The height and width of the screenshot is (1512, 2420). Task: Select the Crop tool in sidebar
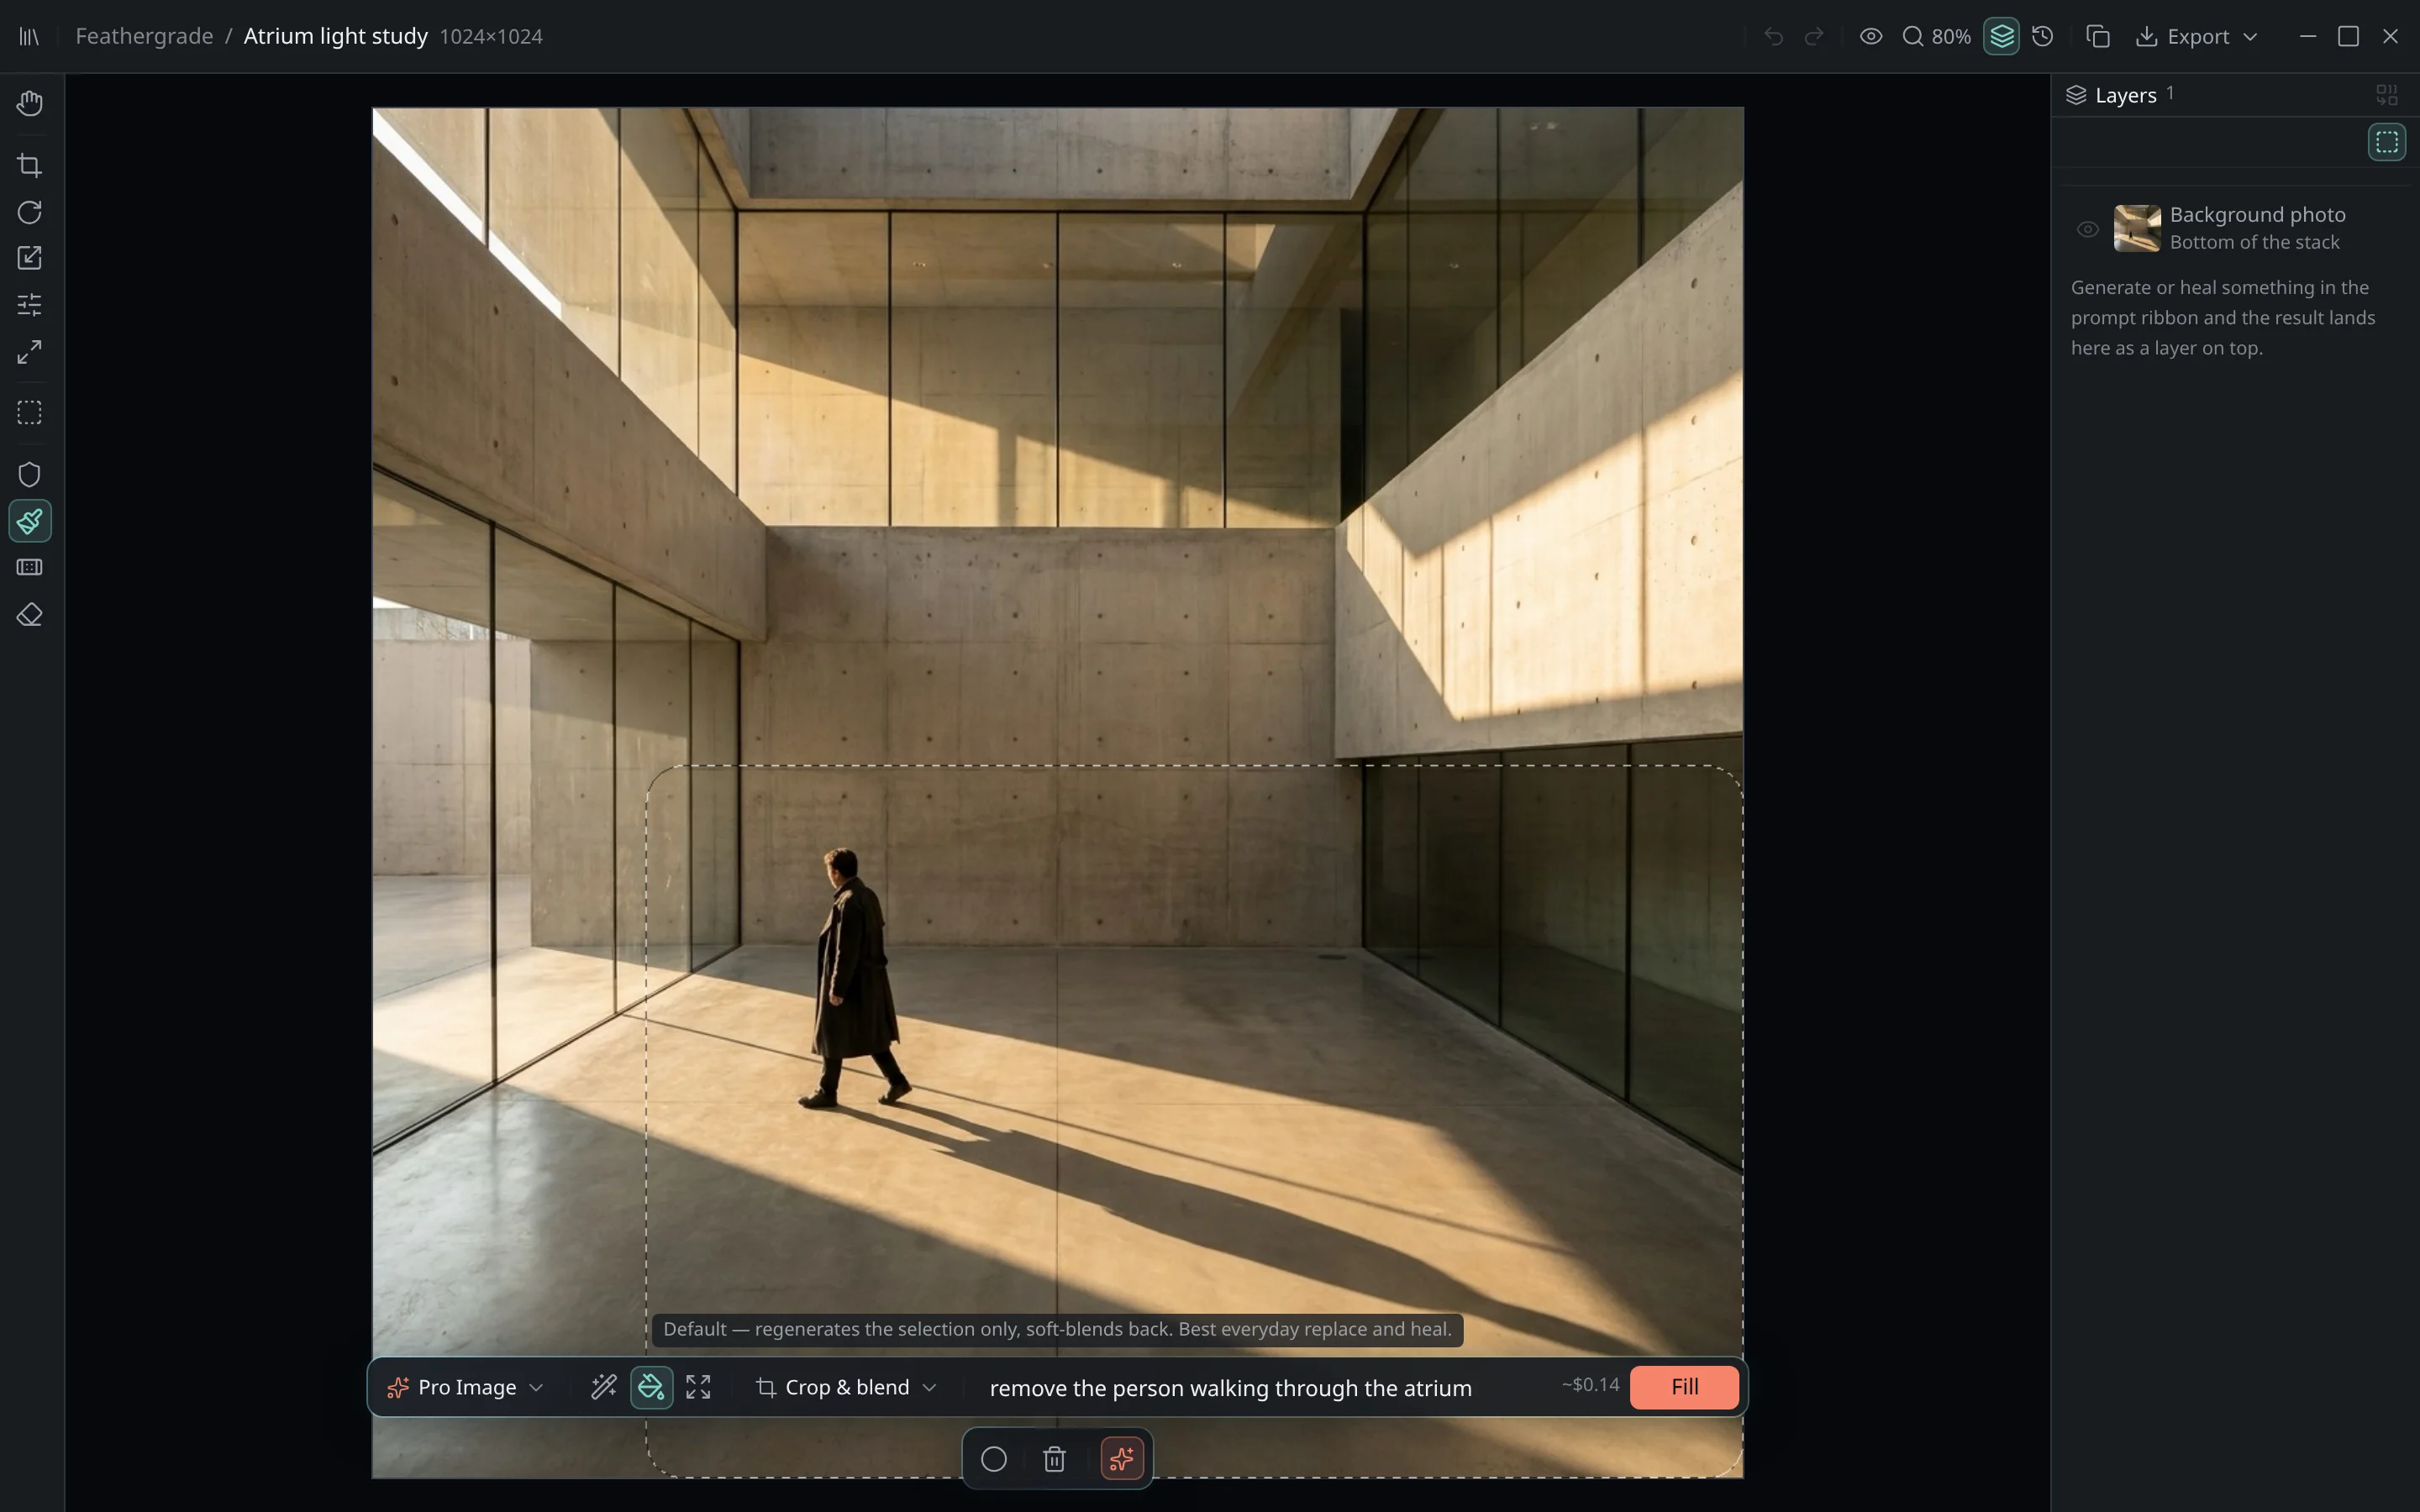point(30,165)
